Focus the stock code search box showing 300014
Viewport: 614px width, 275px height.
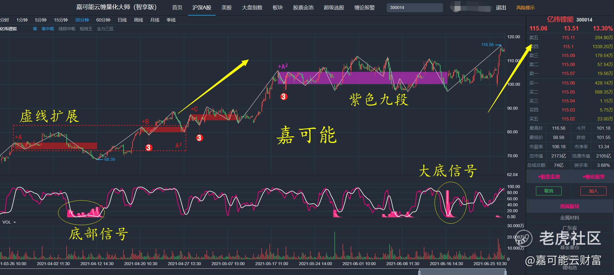415,7
